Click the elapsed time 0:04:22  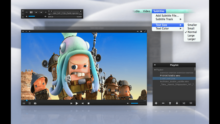(x=51, y=17)
